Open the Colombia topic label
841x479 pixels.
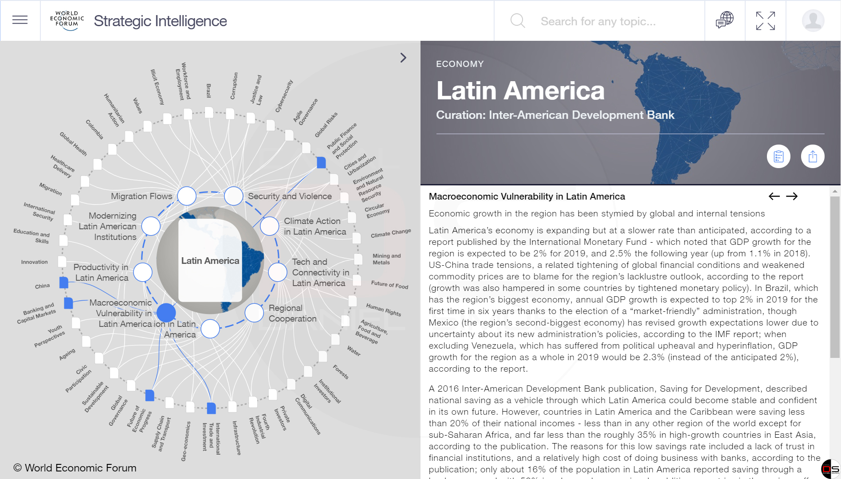click(x=94, y=129)
